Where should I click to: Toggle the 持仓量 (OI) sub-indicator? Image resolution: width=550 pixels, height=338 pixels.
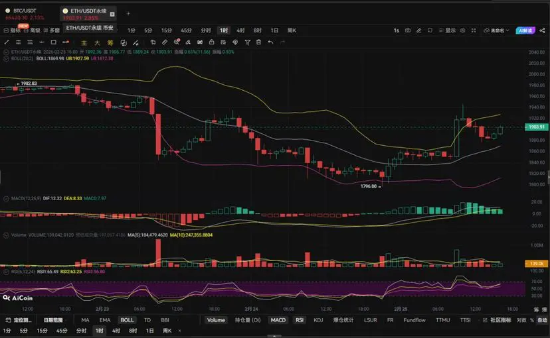coord(248,320)
